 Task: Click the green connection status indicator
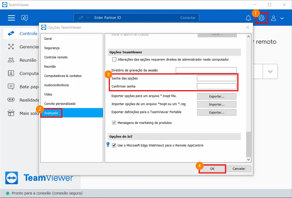pyautogui.click(x=8, y=193)
